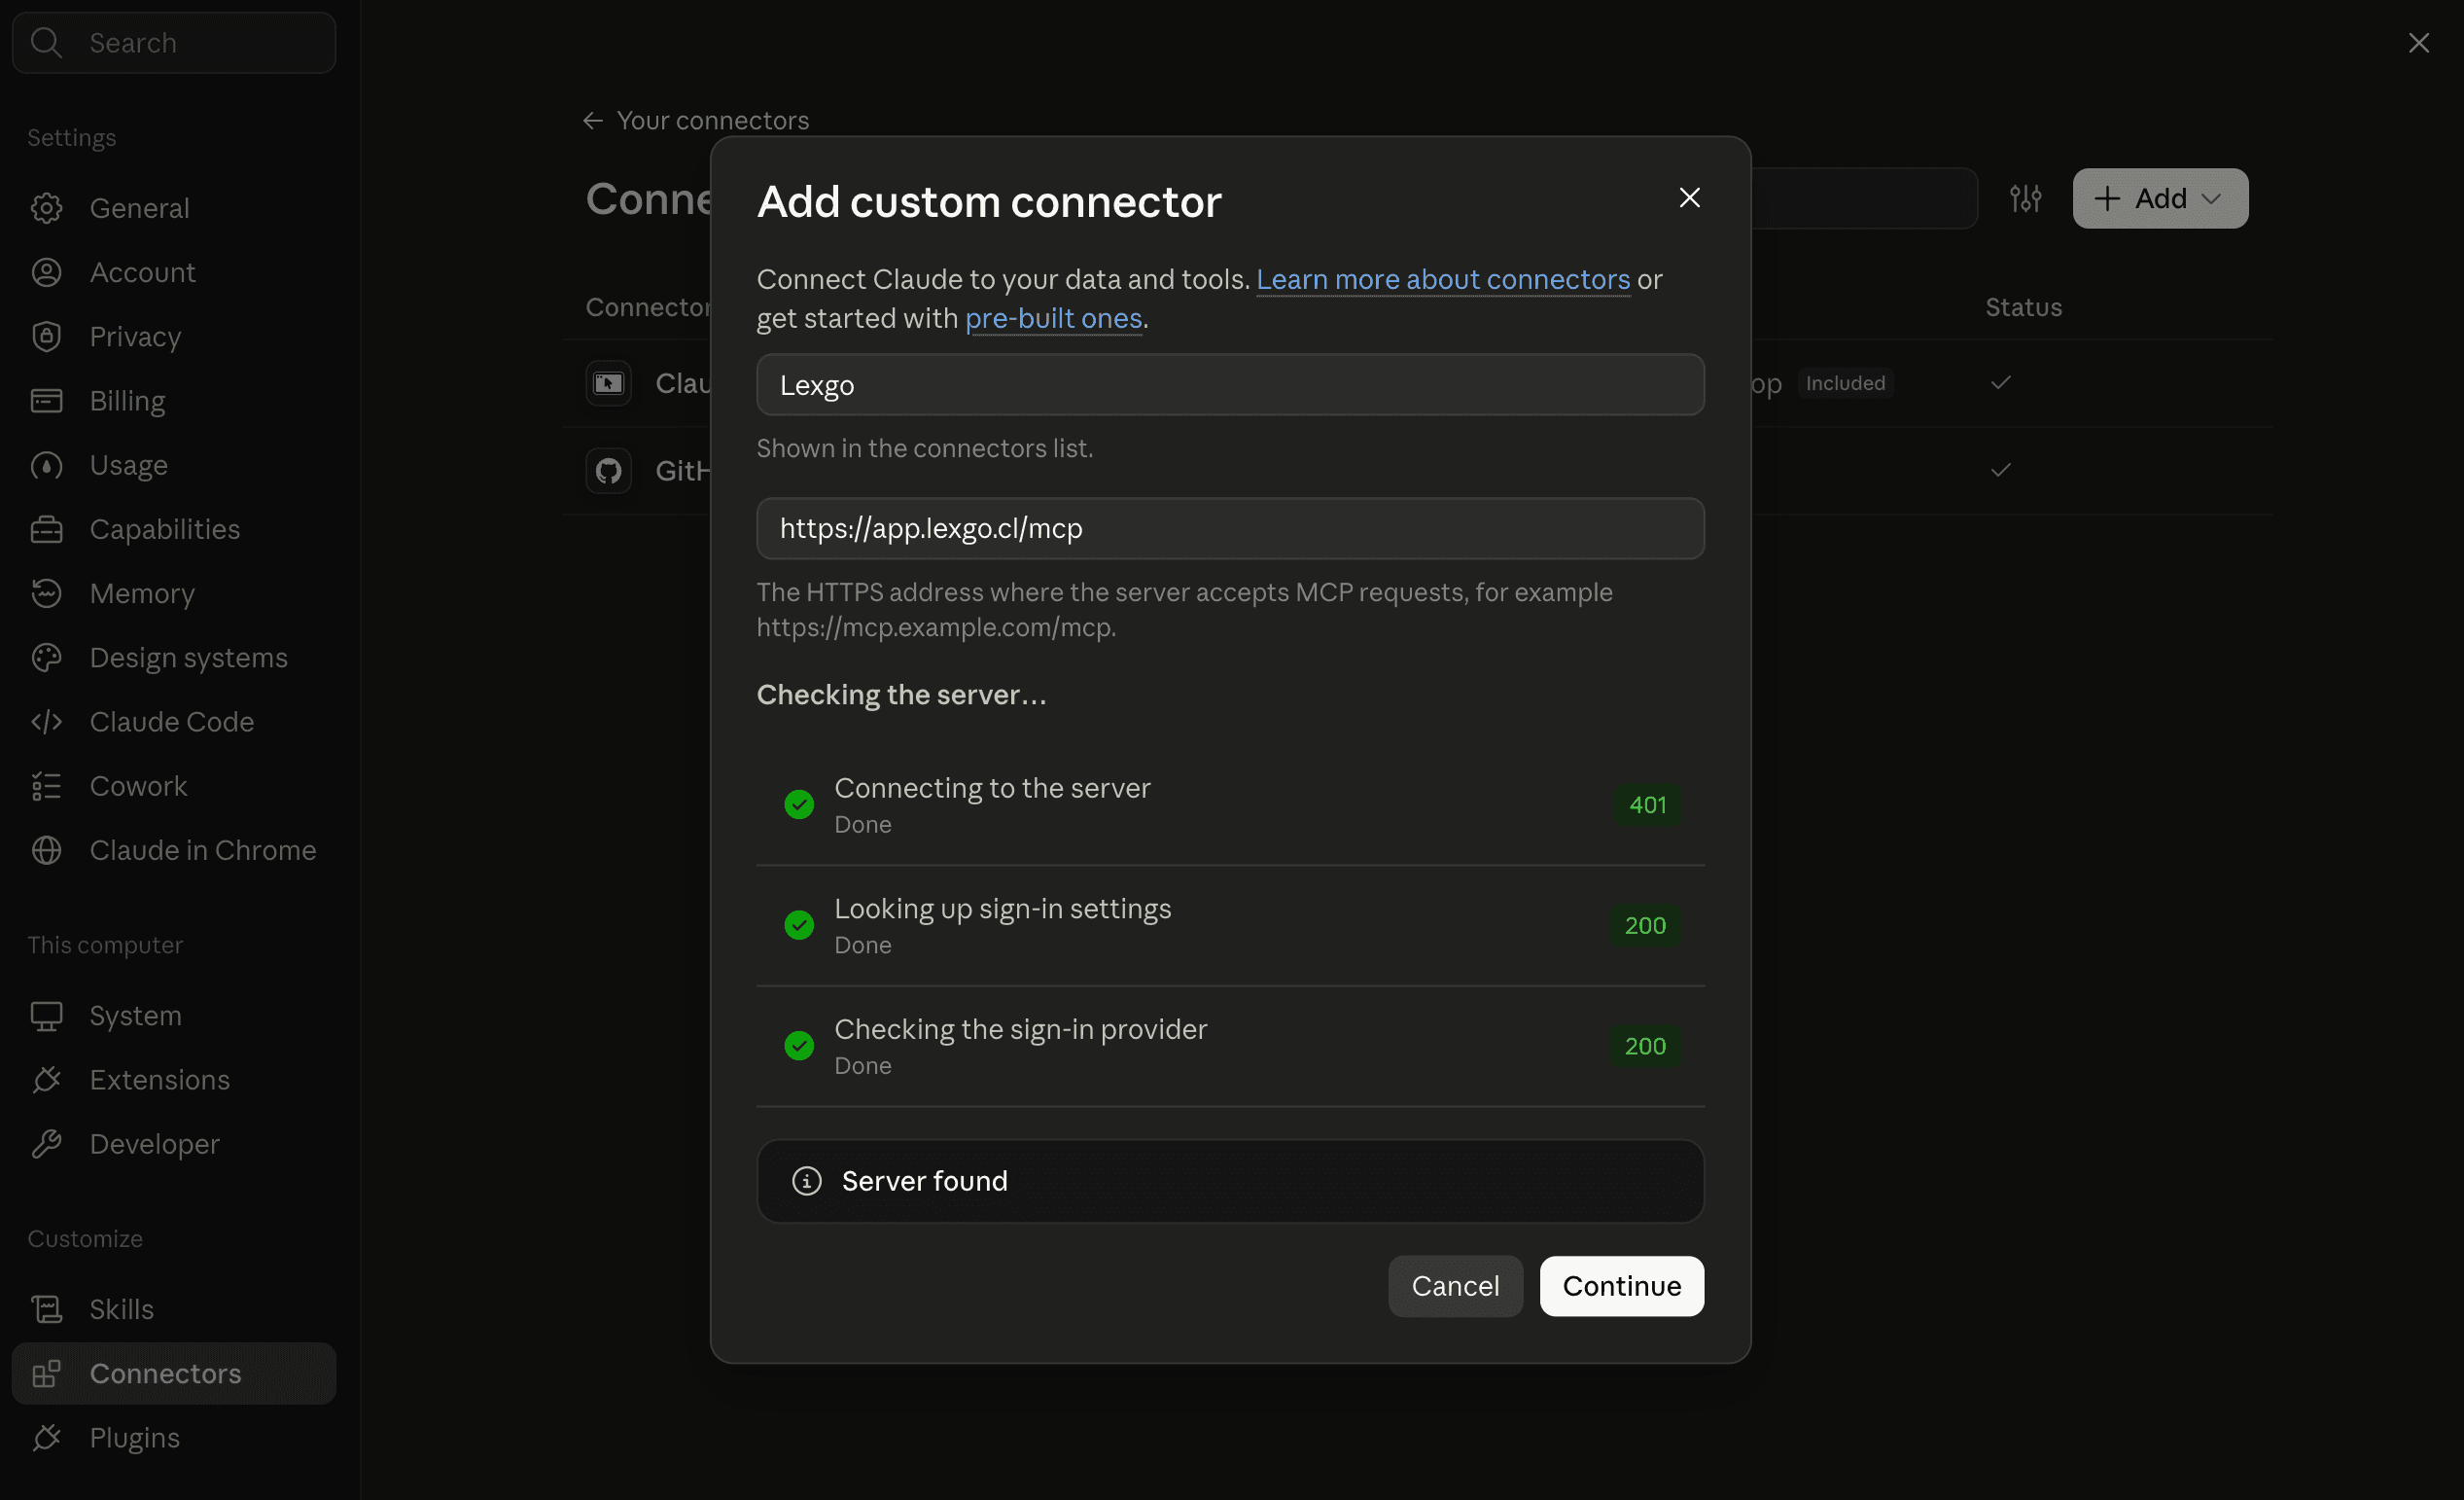Click the General gear icon
This screenshot has height=1500, width=2464.
coord(46,208)
